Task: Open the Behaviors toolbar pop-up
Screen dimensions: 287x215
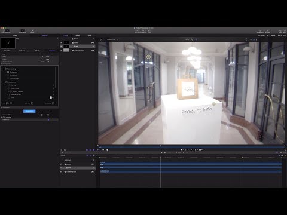Action: 144,31
